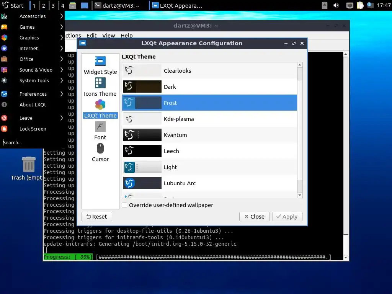Image resolution: width=392 pixels, height=294 pixels.
Task: Click the removable media eject tray icon
Action: pos(325,5)
